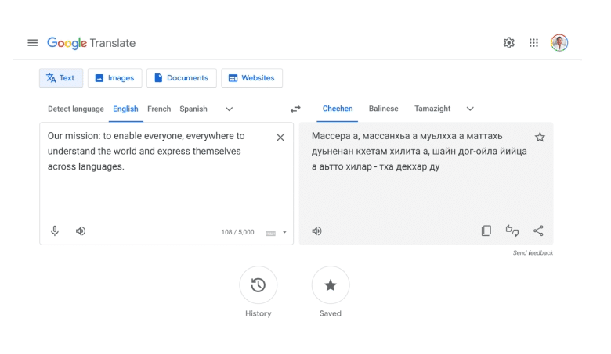This screenshot has height=354, width=611.
Task: Expand more target languages chevron
Action: pyautogui.click(x=470, y=109)
